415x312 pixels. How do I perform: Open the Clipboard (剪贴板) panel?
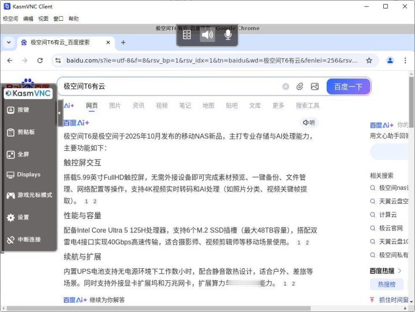pyautogui.click(x=11, y=132)
